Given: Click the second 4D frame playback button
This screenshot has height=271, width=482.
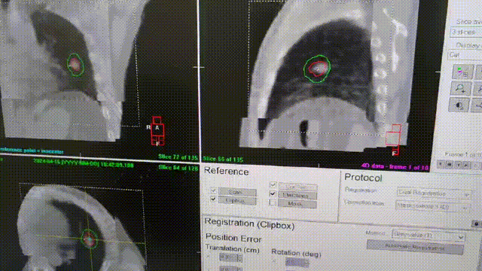Looking at the screenshot, I should [449, 165].
